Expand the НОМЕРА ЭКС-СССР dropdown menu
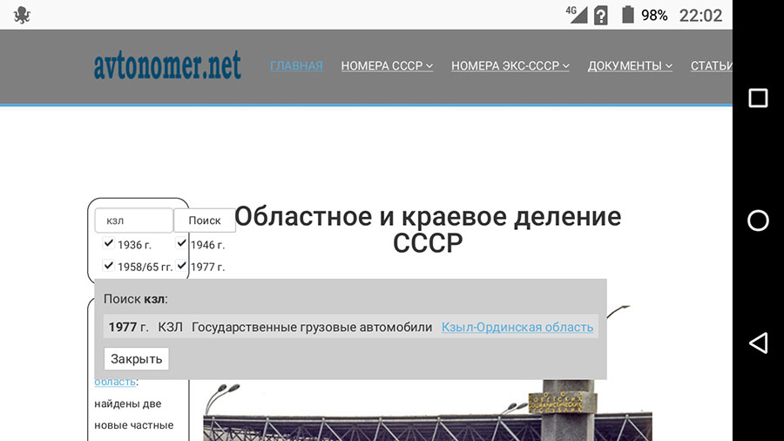This screenshot has height=441, width=784. (x=510, y=66)
